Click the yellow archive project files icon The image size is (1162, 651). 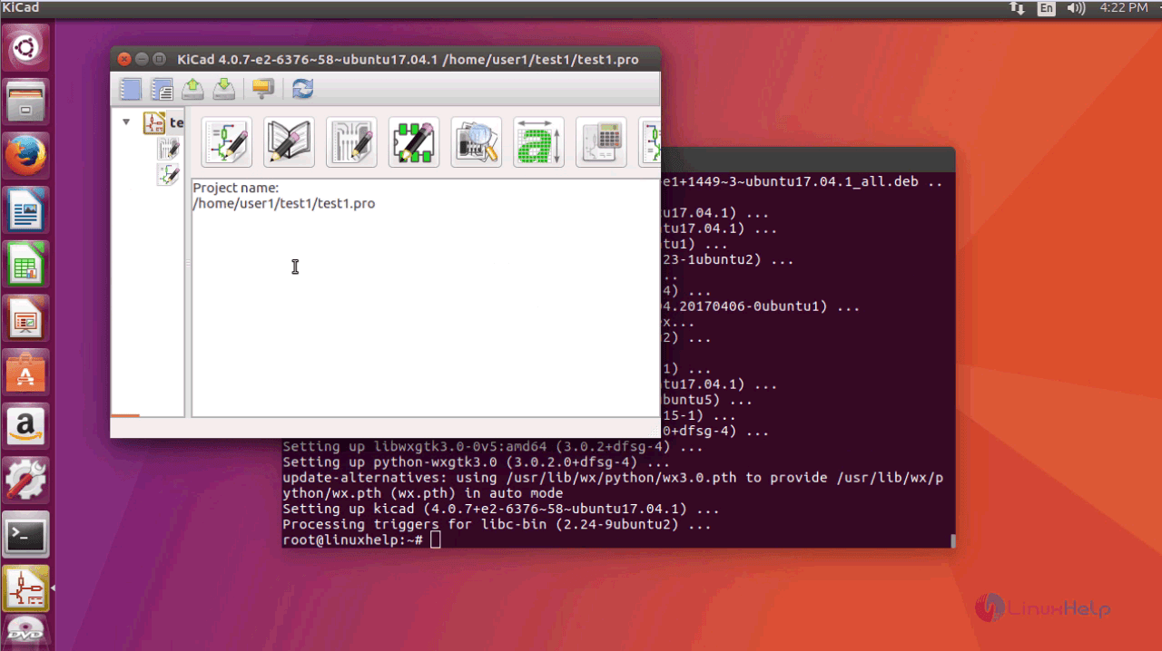263,88
